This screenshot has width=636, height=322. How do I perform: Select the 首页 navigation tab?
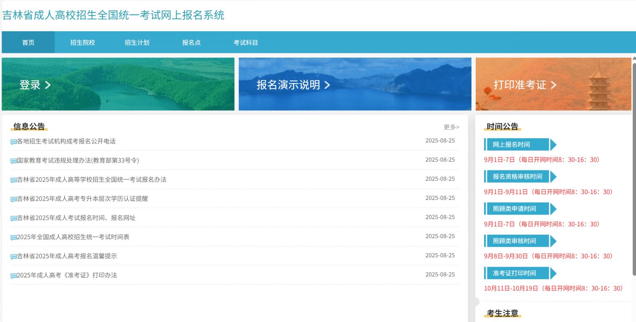(28, 42)
